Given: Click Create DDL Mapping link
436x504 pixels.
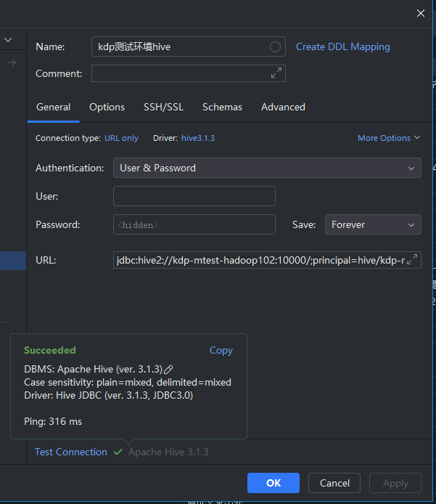Looking at the screenshot, I should [x=343, y=47].
